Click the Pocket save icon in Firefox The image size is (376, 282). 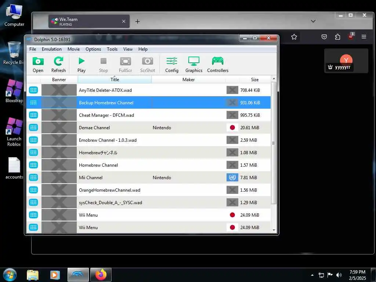point(324,37)
